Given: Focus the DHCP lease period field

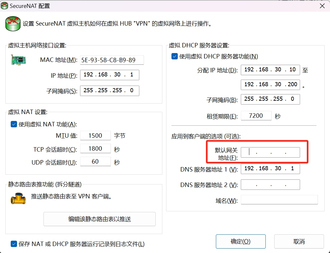Looking at the screenshot, I should pos(256,116).
